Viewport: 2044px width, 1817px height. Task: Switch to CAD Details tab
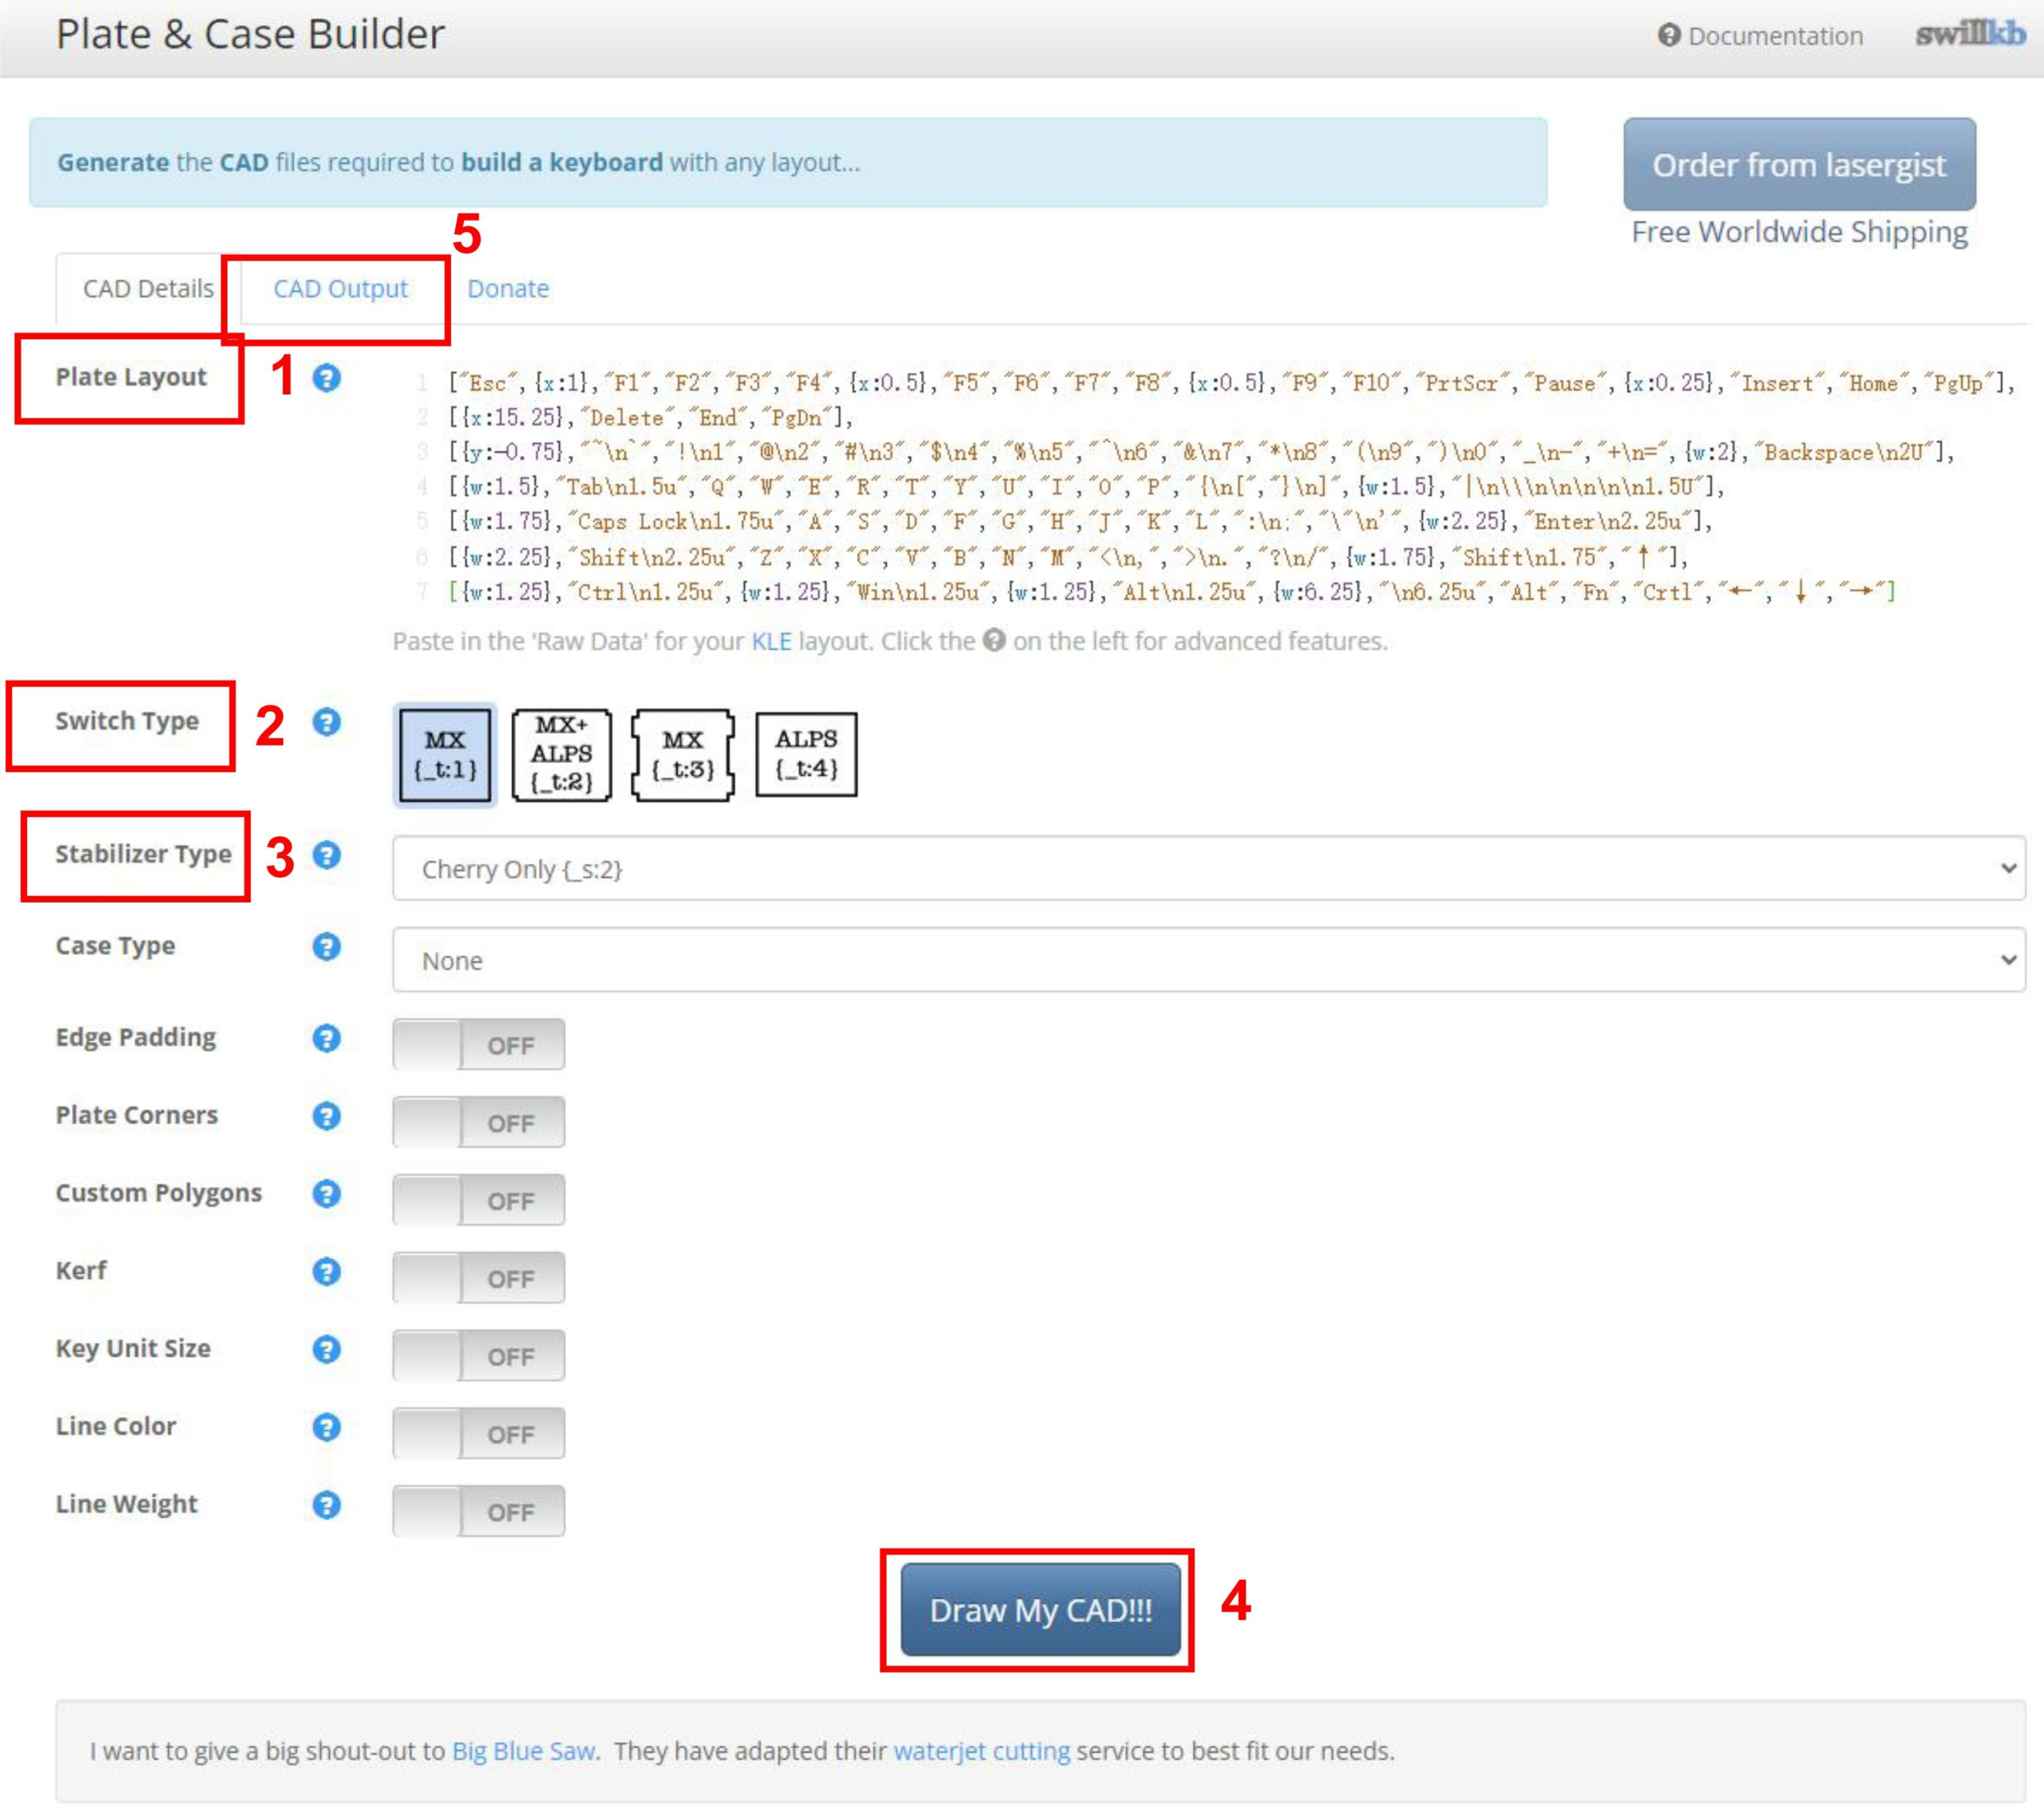coord(148,289)
